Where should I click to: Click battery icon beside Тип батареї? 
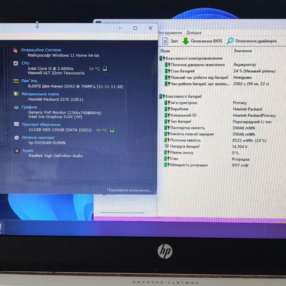tap(167, 121)
